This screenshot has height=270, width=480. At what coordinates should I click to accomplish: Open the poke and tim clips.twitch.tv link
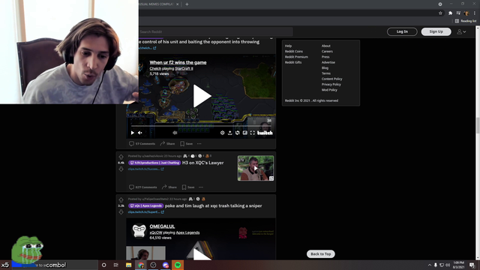[x=146, y=211]
